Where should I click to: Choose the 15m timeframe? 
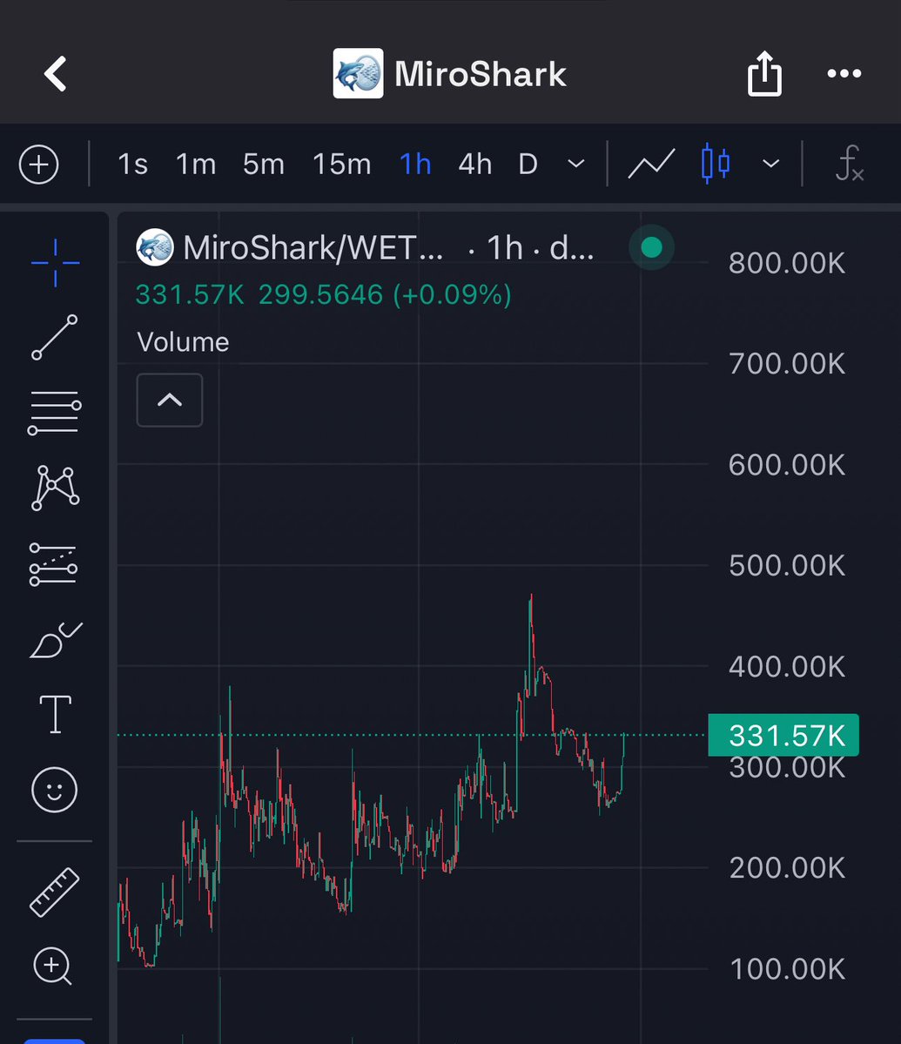pyautogui.click(x=341, y=164)
